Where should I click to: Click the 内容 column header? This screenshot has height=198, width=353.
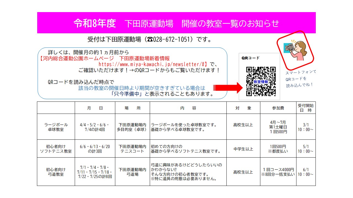[x=188, y=108]
